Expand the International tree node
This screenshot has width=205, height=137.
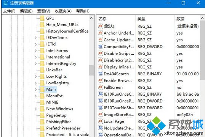click(36, 57)
